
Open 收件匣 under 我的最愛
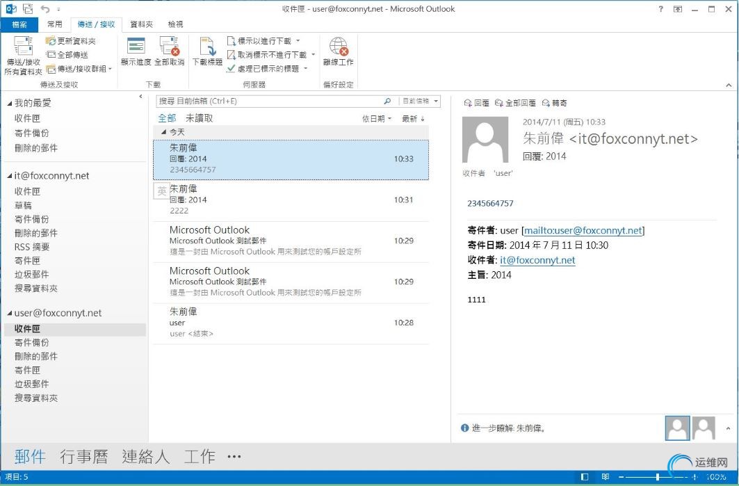point(27,118)
